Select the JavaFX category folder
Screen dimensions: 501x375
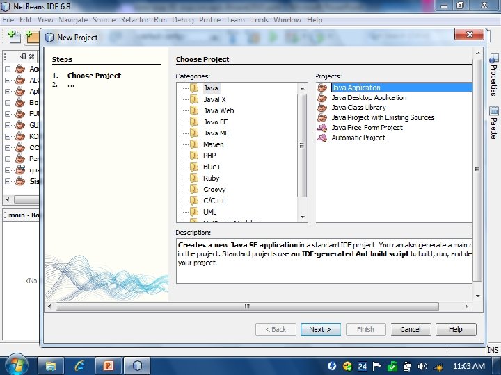tap(214, 99)
